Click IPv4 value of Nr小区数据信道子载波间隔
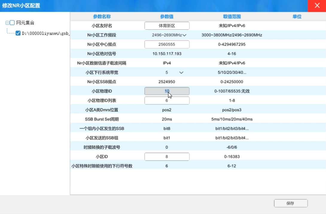This screenshot has height=214, width=326. [x=167, y=63]
